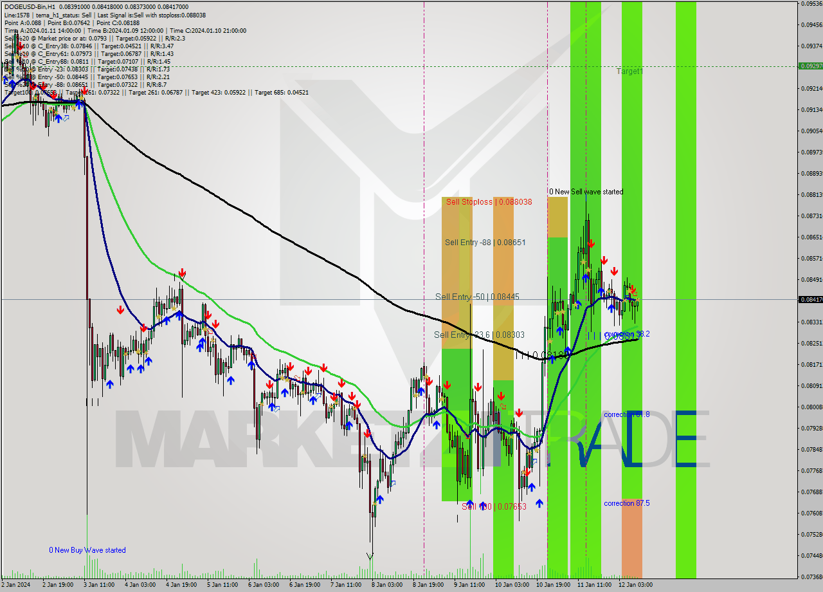The height and width of the screenshot is (592, 823).
Task: Click the 'Sell Entry -88 | 0.08651' label
Action: [x=485, y=243]
